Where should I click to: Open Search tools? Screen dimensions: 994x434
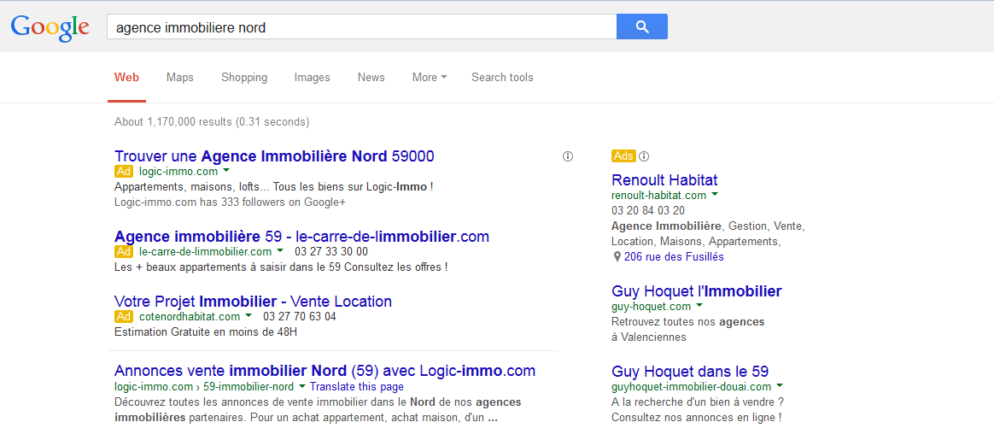click(502, 78)
